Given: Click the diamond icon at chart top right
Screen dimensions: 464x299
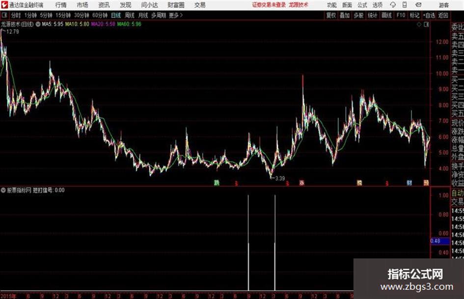Looking at the screenshot, I should (x=419, y=25).
